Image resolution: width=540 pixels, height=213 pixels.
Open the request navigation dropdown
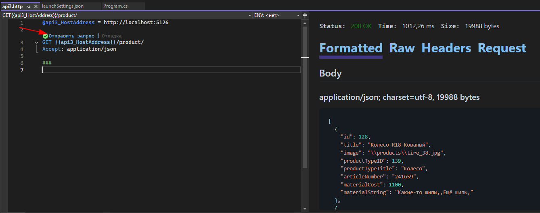[249, 15]
